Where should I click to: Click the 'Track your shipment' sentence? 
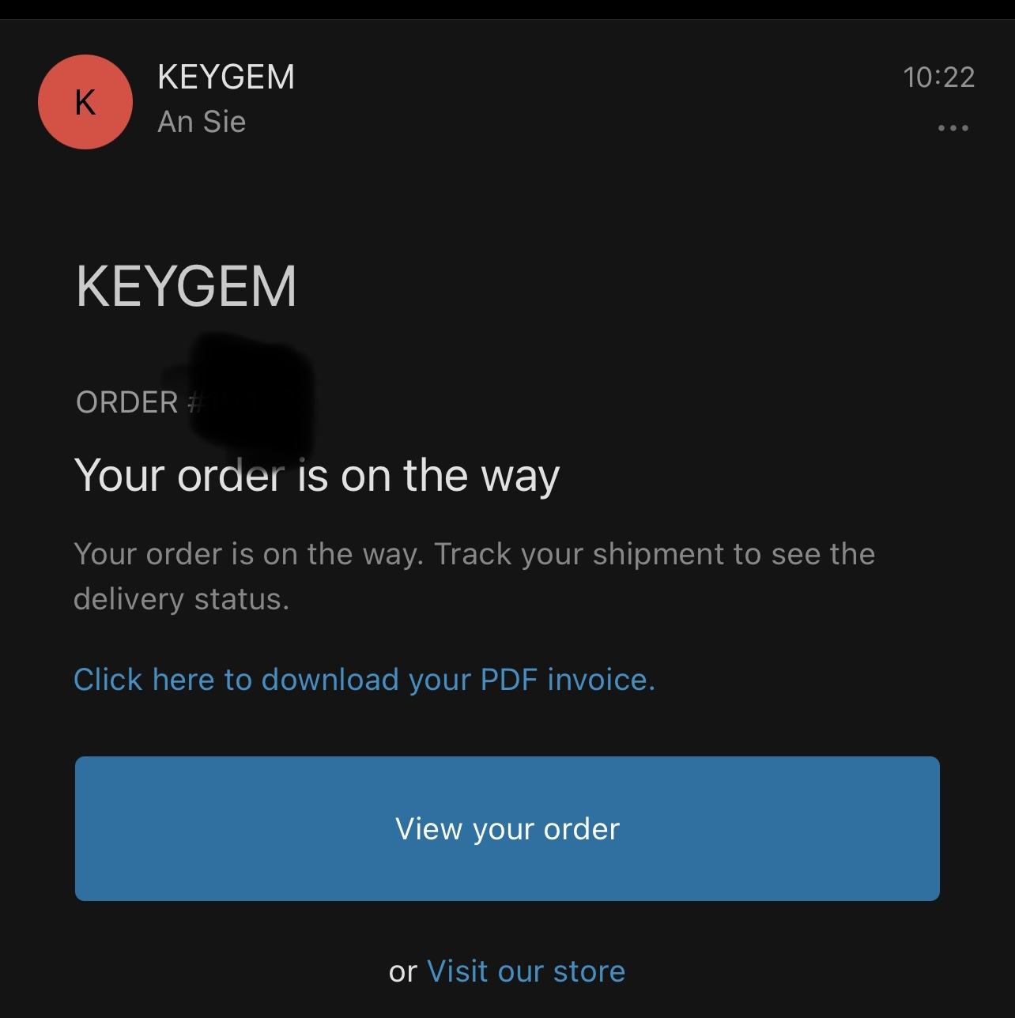(x=655, y=554)
